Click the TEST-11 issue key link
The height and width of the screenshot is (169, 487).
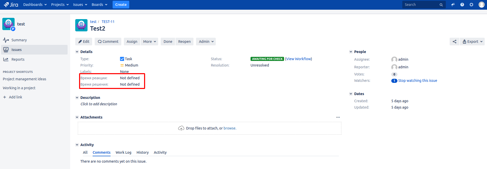click(108, 22)
